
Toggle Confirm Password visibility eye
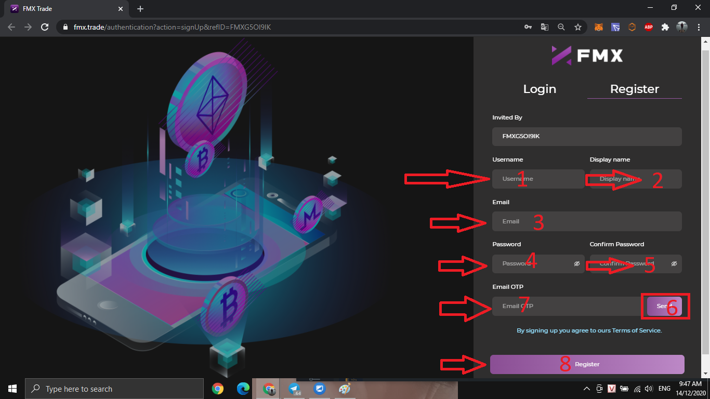tap(674, 263)
